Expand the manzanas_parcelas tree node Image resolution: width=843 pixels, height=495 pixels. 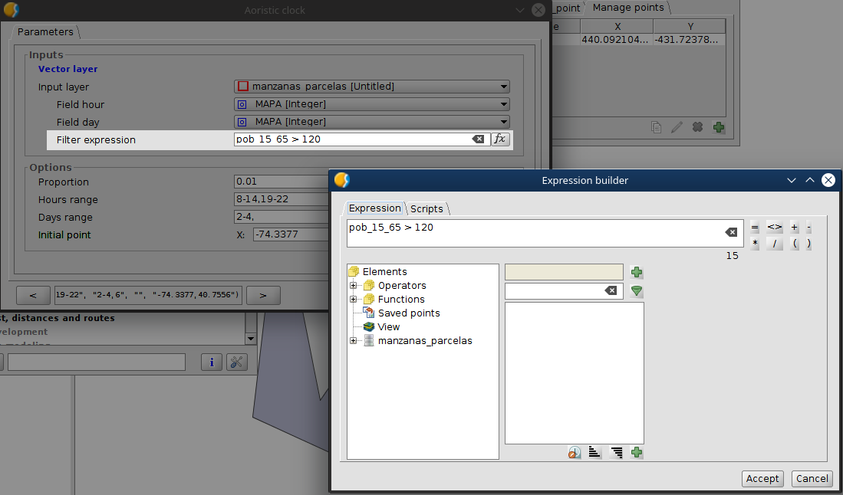tap(354, 341)
